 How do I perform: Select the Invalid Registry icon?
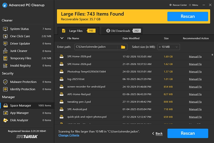coord(5,66)
